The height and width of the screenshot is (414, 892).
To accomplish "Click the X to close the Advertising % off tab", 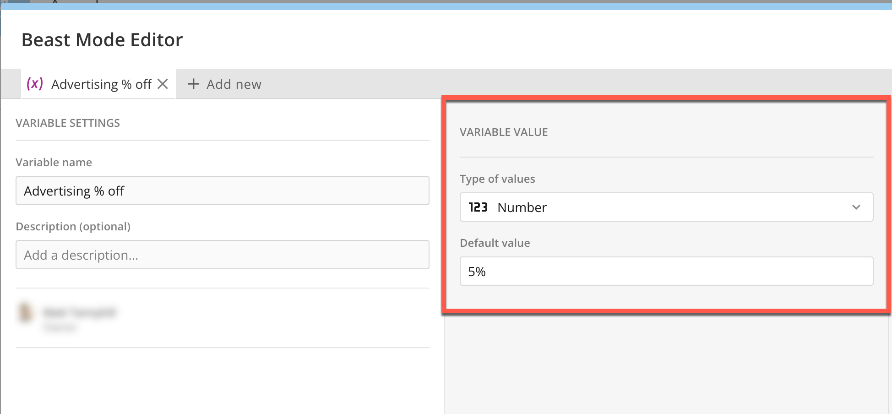I will (163, 84).
